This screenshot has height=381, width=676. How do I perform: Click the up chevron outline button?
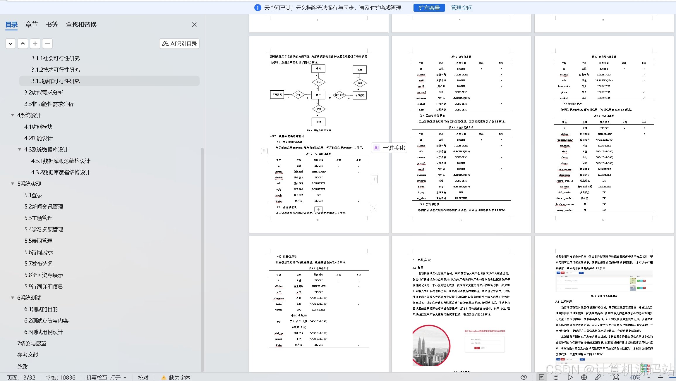pos(23,44)
